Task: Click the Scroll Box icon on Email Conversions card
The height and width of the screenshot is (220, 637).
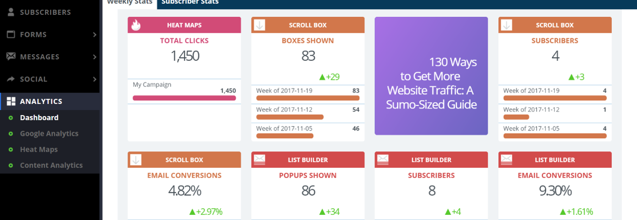Action: pos(135,160)
